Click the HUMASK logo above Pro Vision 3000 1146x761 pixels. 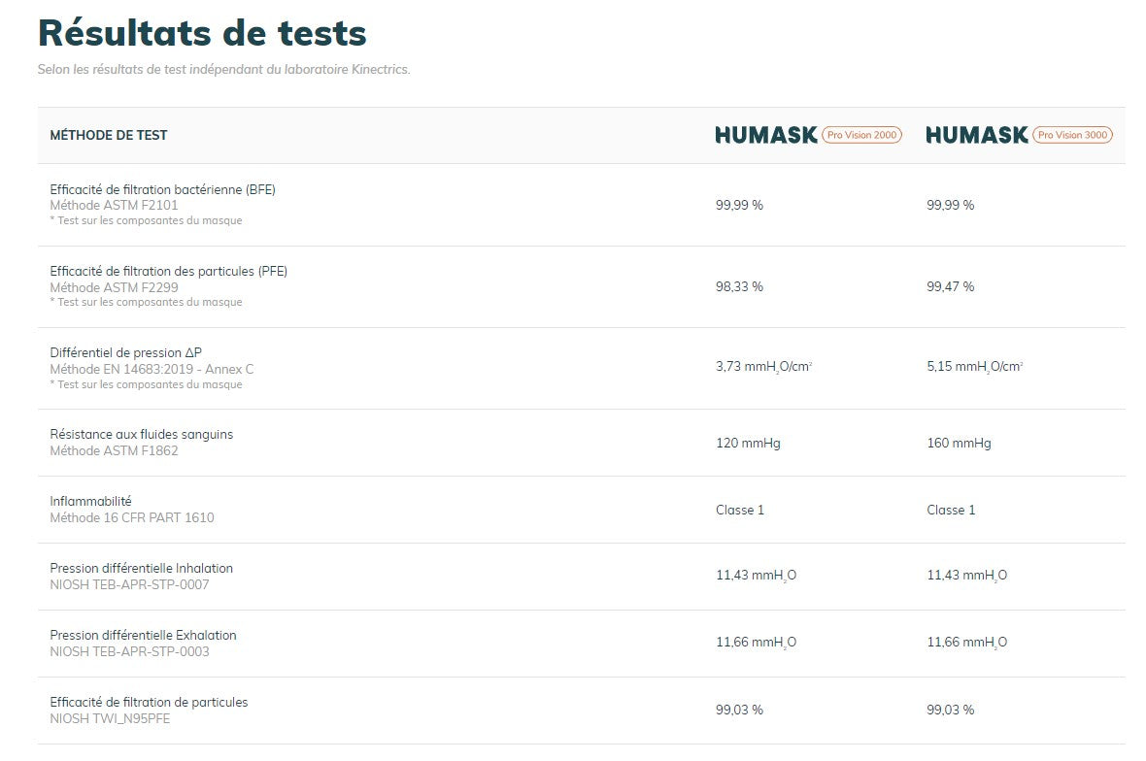click(x=976, y=136)
